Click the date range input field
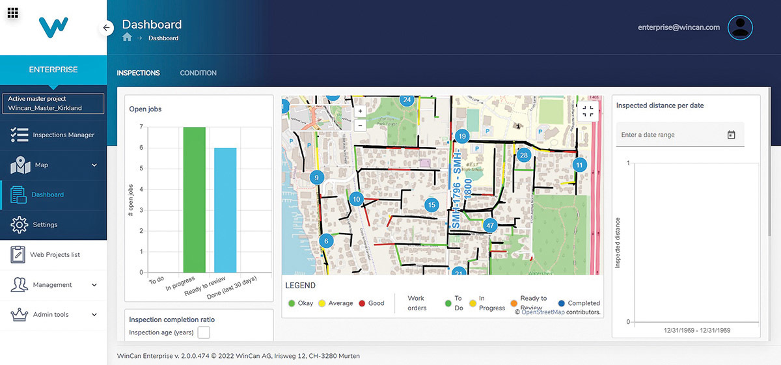Image resolution: width=781 pixels, height=365 pixels. pyautogui.click(x=679, y=135)
